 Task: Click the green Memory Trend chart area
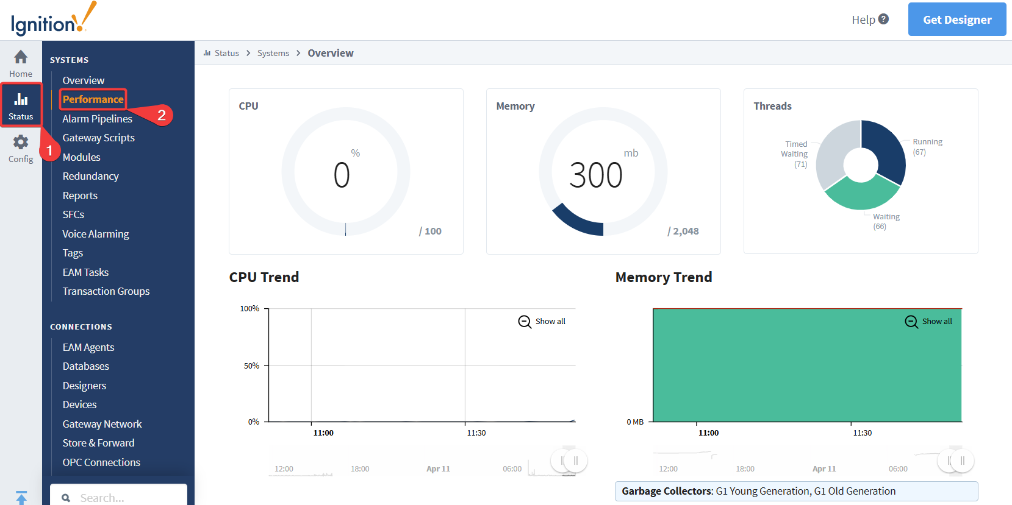coord(808,366)
